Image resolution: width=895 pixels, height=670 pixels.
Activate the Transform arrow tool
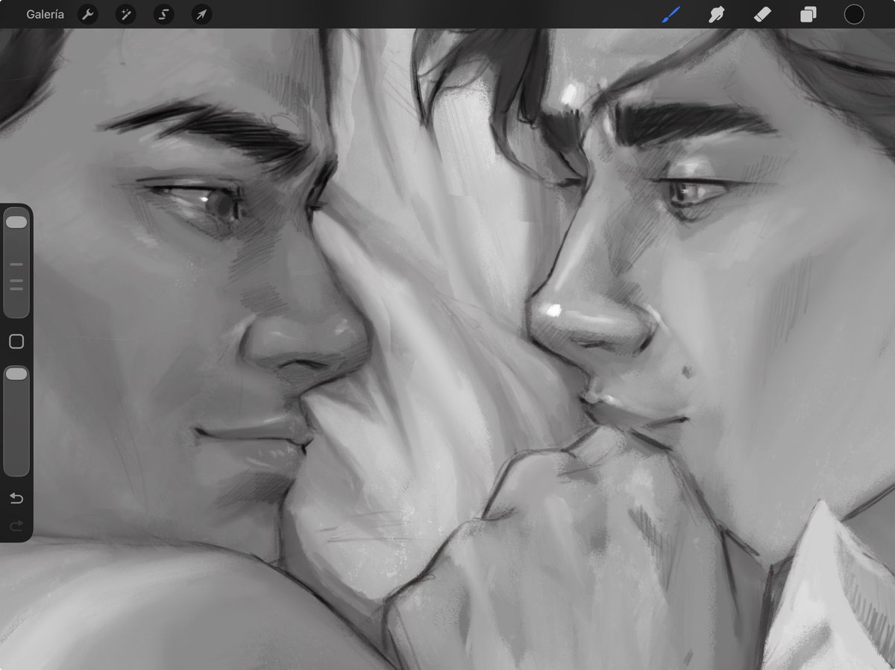pyautogui.click(x=201, y=14)
